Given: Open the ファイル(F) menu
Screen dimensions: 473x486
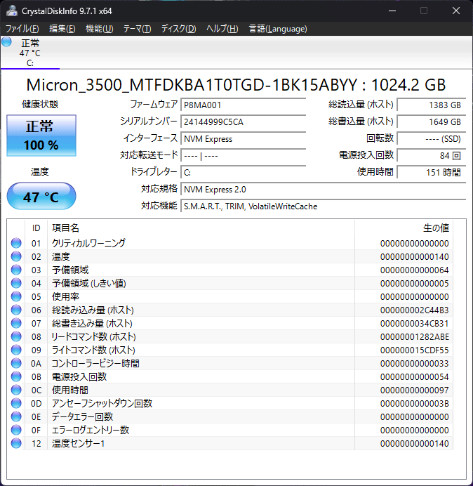Looking at the screenshot, I should pyautogui.click(x=22, y=29).
